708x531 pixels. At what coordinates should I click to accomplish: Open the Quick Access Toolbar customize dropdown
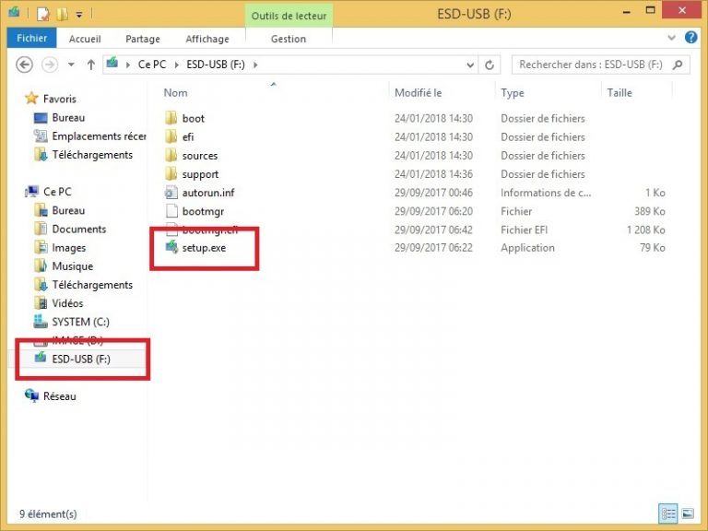[x=79, y=15]
